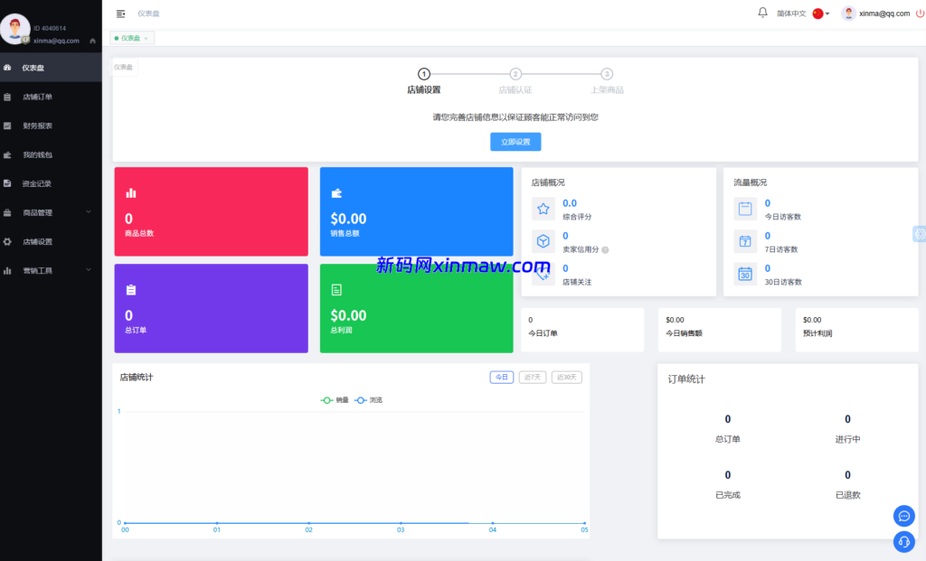Click the 仪表盘 breadcrumb in the header
Image resolution: width=926 pixels, height=561 pixels.
(x=148, y=14)
